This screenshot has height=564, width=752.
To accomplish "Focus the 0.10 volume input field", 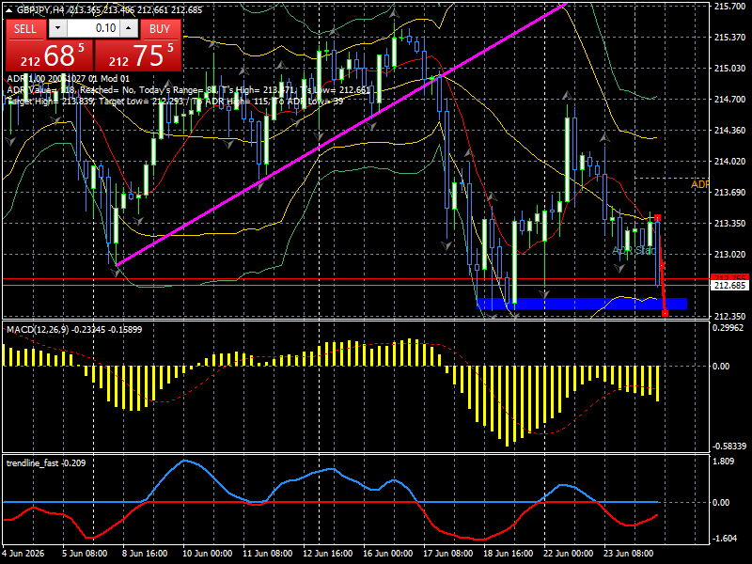I will (93, 28).
